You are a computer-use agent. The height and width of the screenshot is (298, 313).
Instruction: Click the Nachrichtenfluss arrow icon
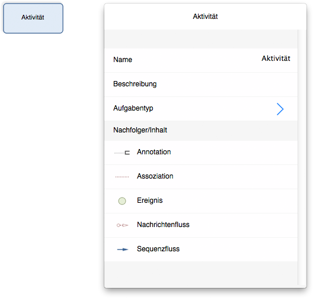122,225
